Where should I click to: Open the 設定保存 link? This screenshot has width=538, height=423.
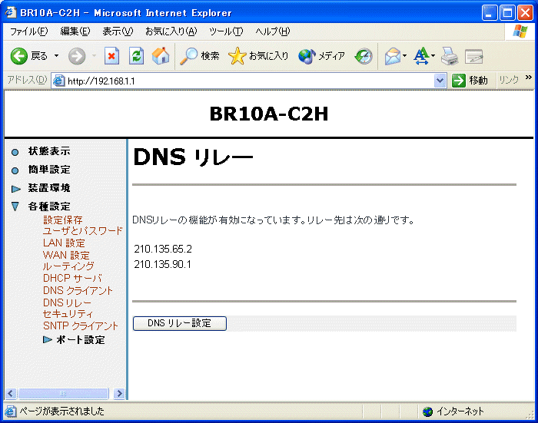click(x=63, y=220)
